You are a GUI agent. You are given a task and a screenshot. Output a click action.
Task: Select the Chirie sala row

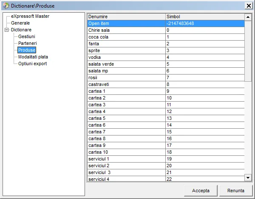click(166, 30)
